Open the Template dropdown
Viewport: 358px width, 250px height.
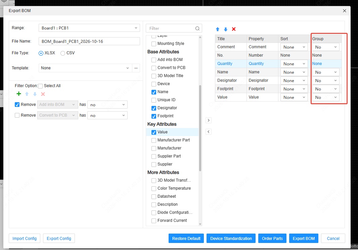coord(85,68)
